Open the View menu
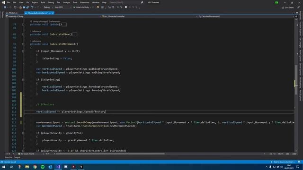Viewport: 303px width, 170px height. point(21,2)
